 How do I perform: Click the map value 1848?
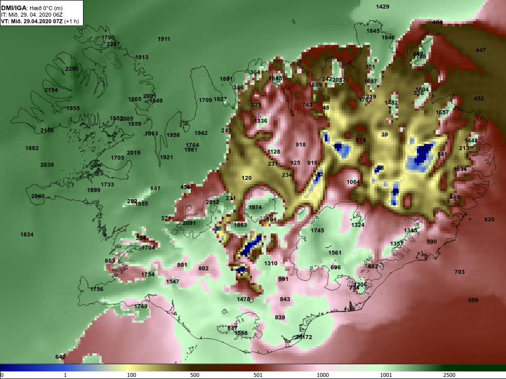(x=388, y=37)
